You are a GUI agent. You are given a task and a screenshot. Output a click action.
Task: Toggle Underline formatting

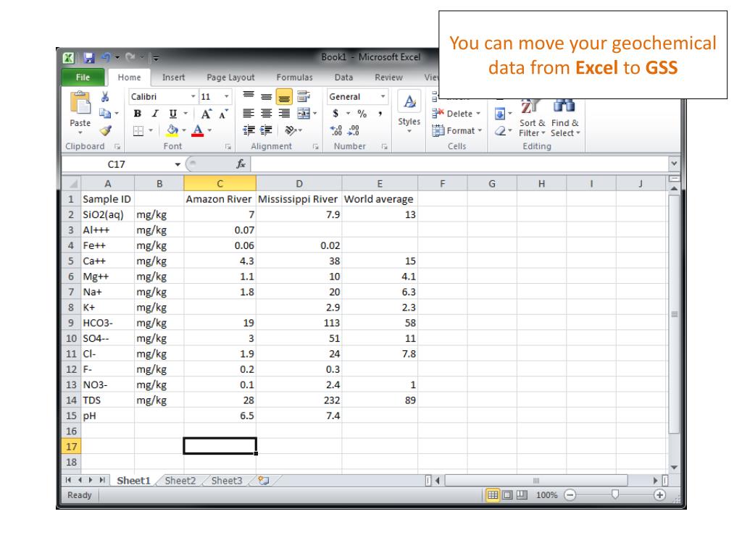pos(172,114)
